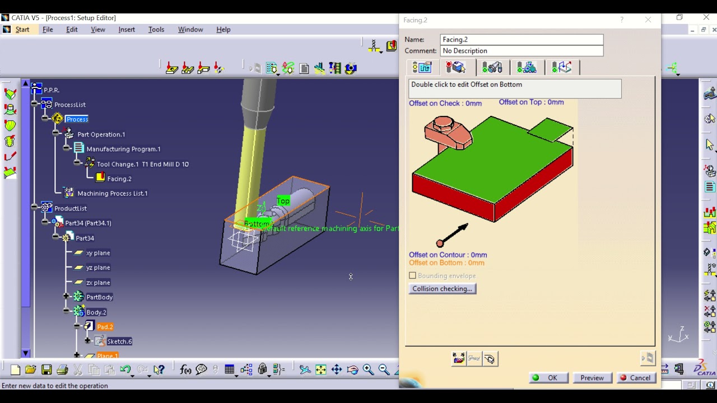Viewport: 717px width, 403px height.
Task: Open the Edit menu
Action: coord(72,30)
